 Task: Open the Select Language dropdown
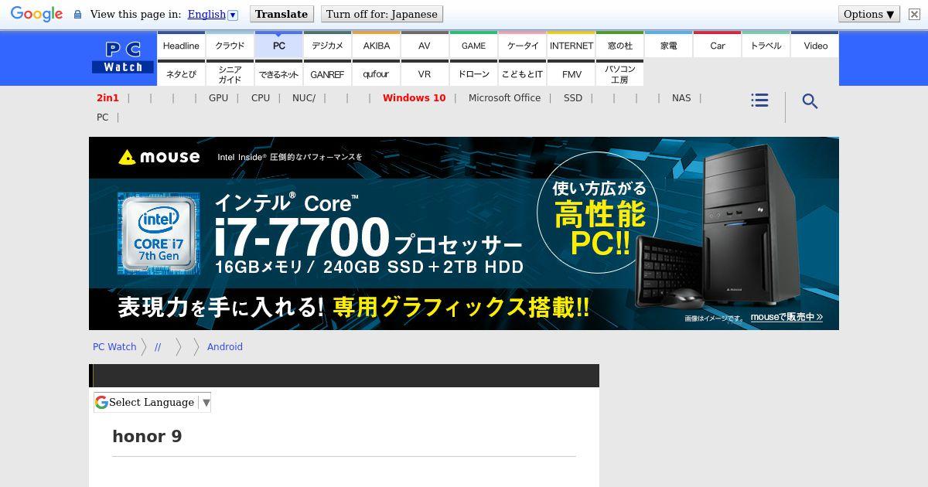click(152, 402)
